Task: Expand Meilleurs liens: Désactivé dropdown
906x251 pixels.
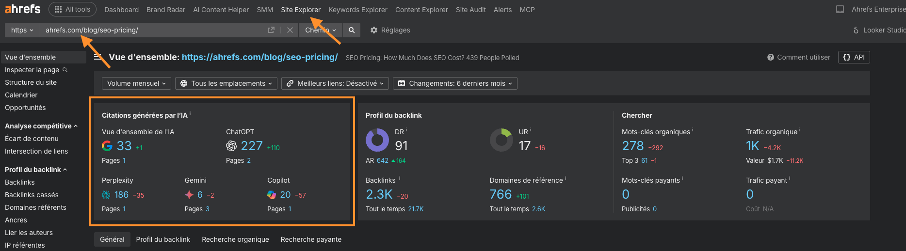Action: 335,83
